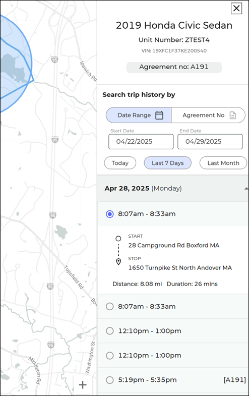Screen dimensions: 249x396
Task: Open the Start Date field
Action: pyautogui.click(x=141, y=141)
